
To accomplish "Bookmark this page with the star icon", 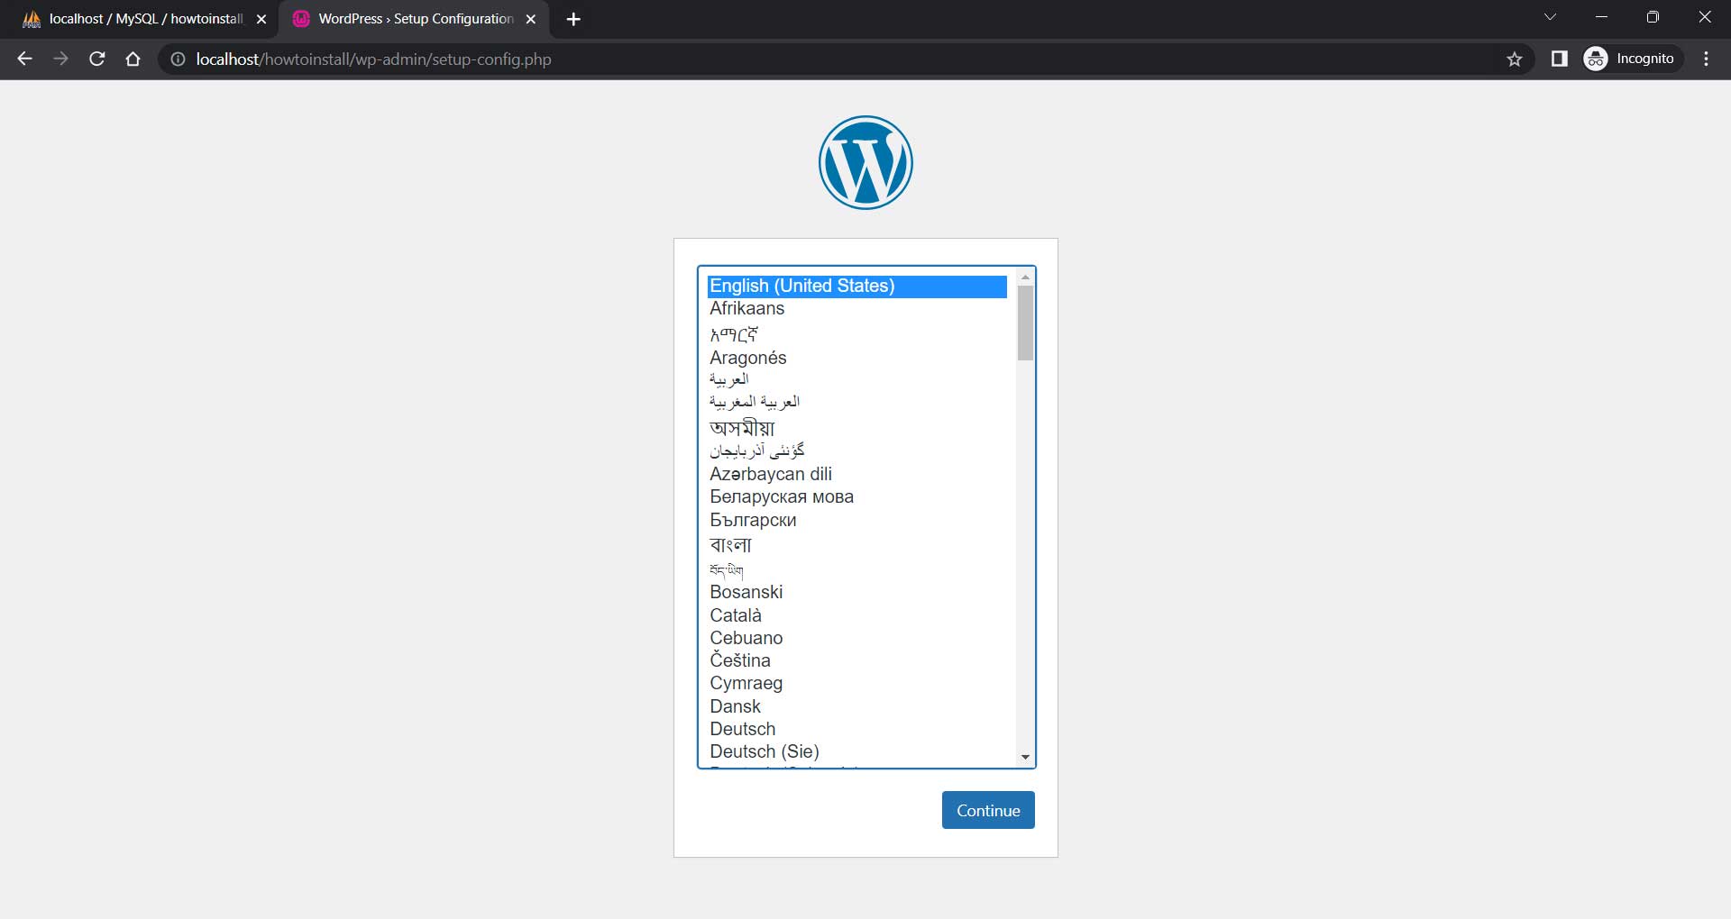I will [x=1515, y=59].
